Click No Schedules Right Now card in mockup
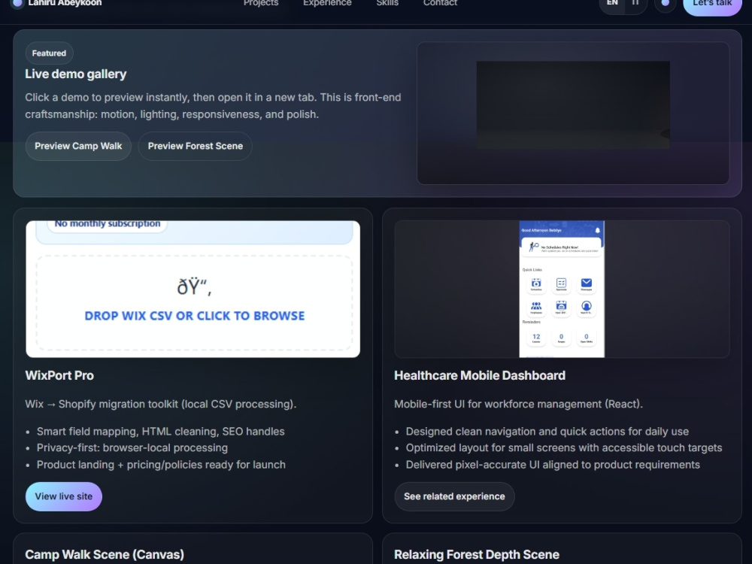752x564 pixels. [562, 248]
